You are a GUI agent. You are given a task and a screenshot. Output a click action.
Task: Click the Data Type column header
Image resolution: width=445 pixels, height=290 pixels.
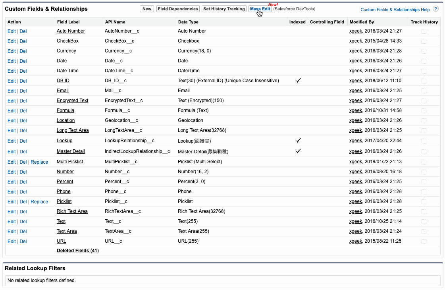[x=188, y=22]
